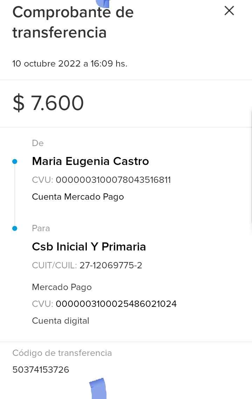
Task: Click the date 10 octubre 2022 text
Action: pos(70,64)
